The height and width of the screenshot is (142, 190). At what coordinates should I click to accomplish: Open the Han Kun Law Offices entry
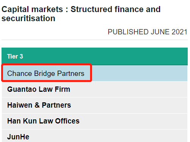43,121
